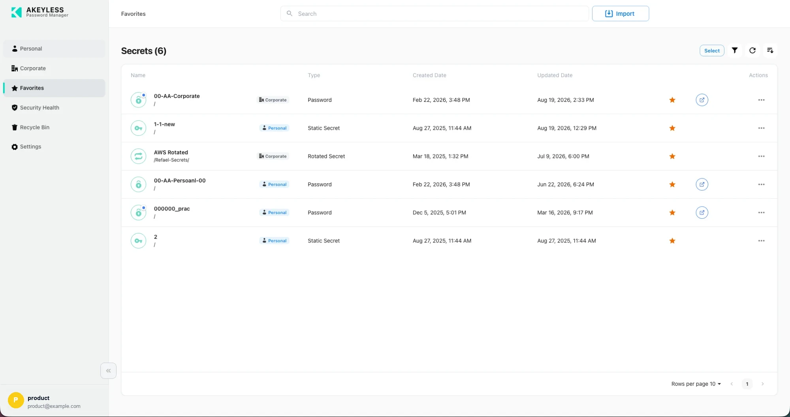This screenshot has width=790, height=417.
Task: Open the filter icon above secrets table
Action: (734, 51)
